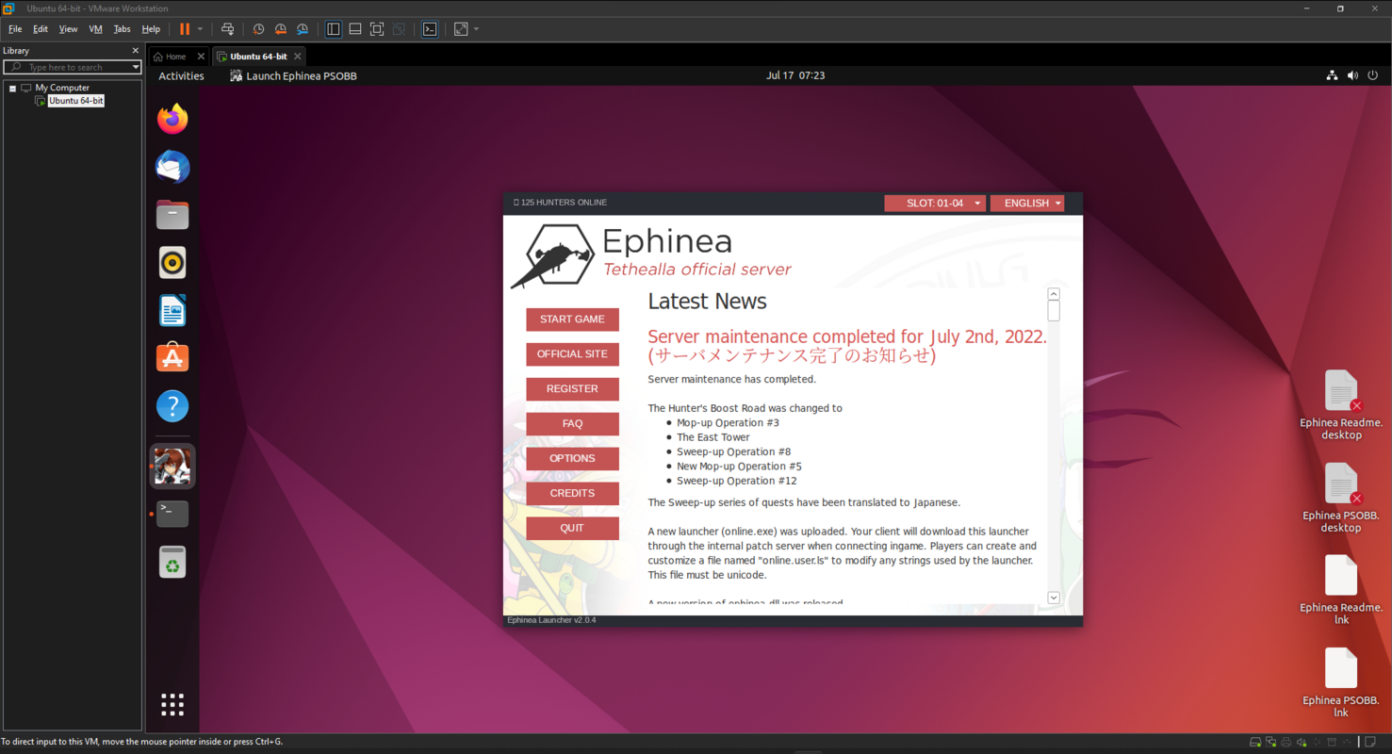Screen dimensions: 1392x754
Task: Open the Tabs menu
Action: pos(123,29)
